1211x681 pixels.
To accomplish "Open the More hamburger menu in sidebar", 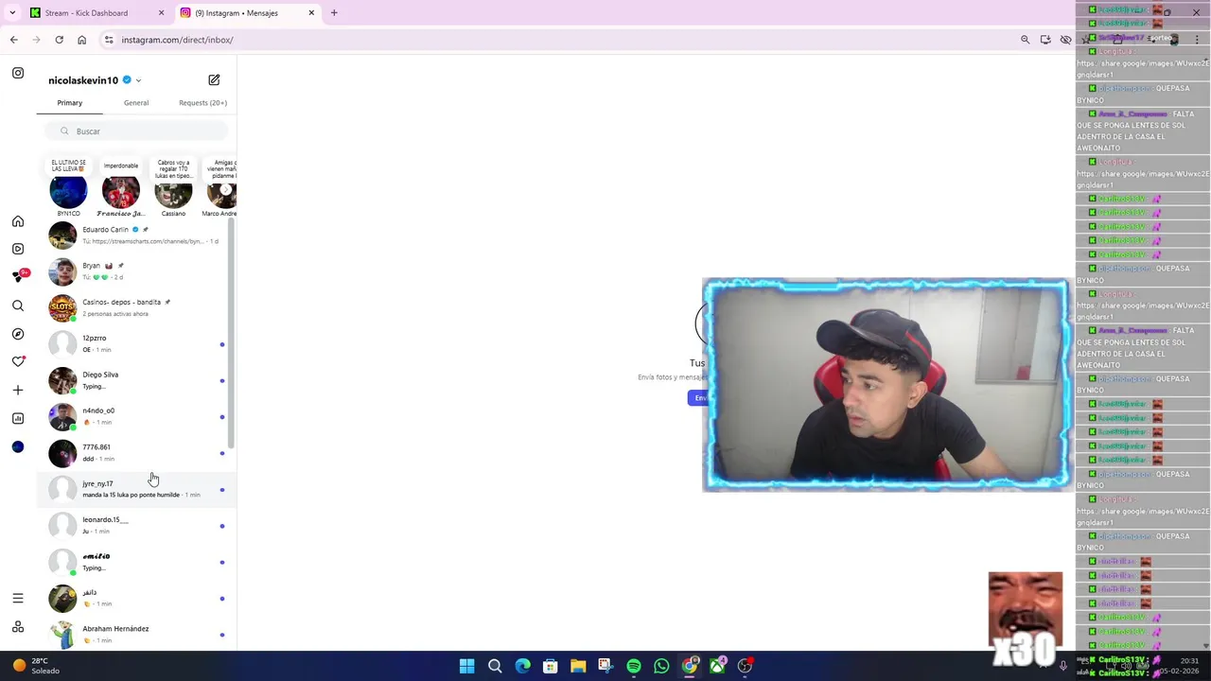I will click(18, 598).
